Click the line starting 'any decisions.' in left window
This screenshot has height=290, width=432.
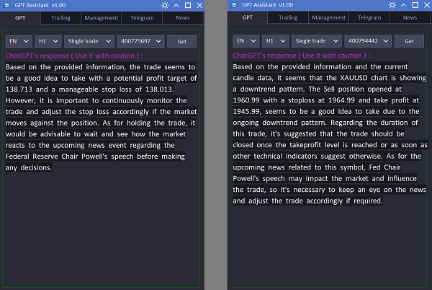[29, 168]
